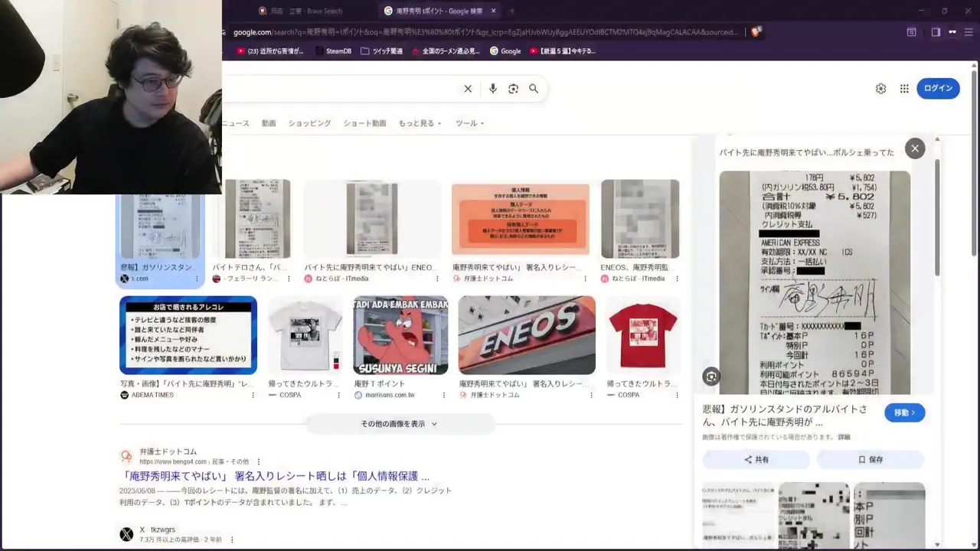Open the Google bookmark

click(505, 51)
